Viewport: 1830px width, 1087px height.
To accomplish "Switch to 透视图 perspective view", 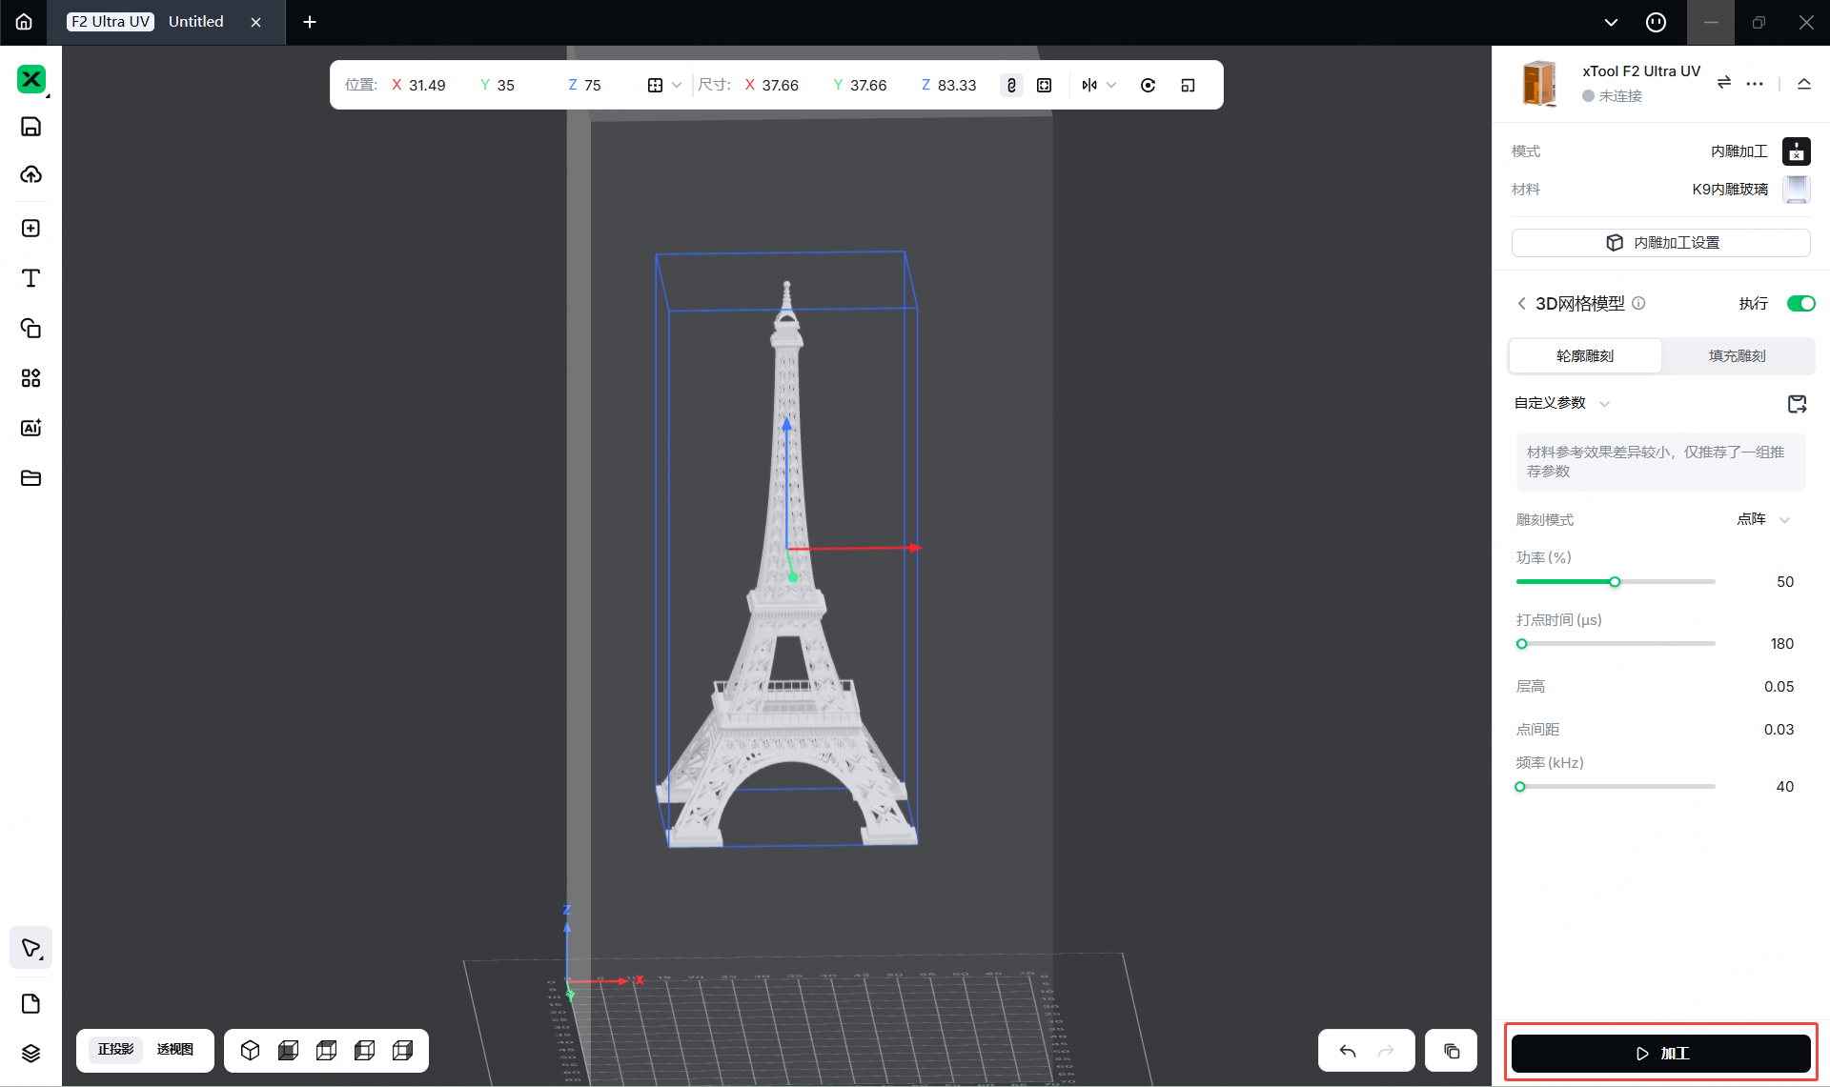I will [174, 1049].
